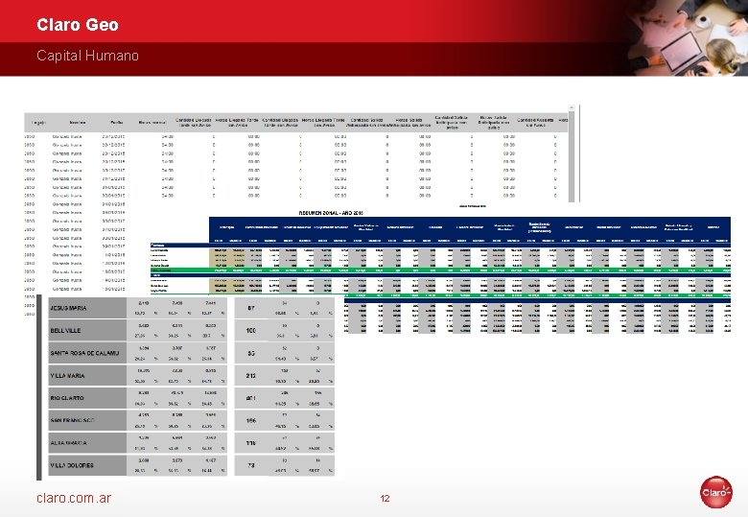Click value 100 in BELL VILLE row

coord(251,331)
